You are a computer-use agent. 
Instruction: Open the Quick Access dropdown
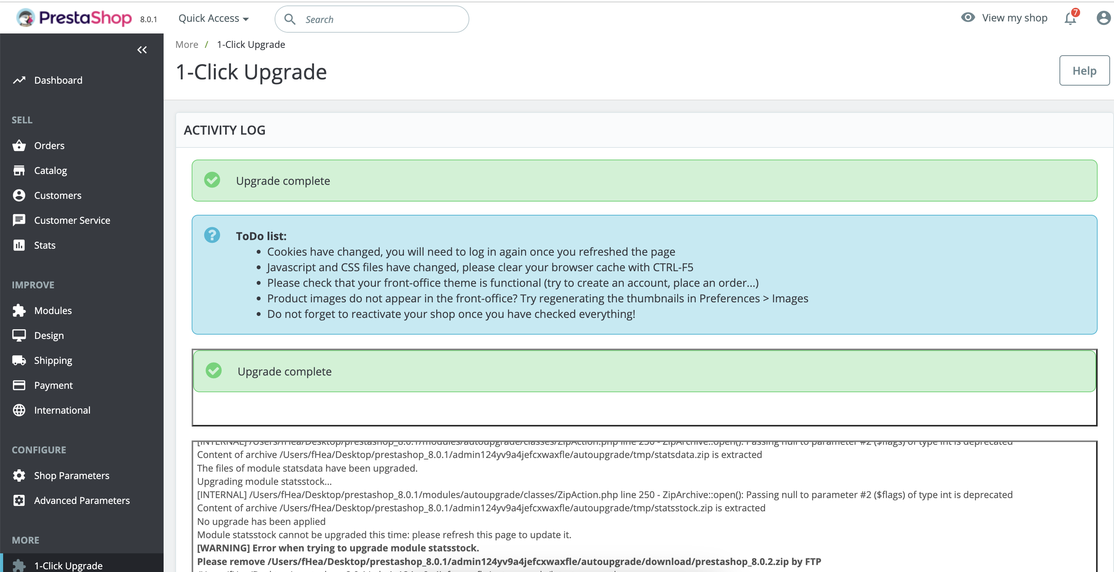213,18
